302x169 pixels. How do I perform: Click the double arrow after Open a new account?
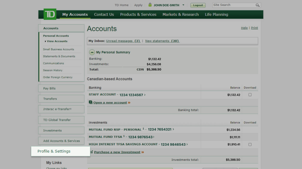(129, 103)
